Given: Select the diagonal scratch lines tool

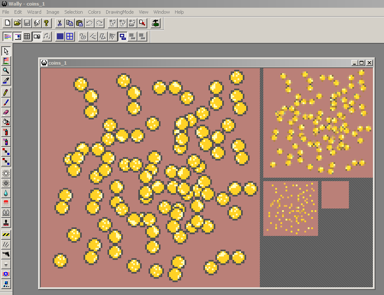Looking at the screenshot, I should tap(6, 244).
